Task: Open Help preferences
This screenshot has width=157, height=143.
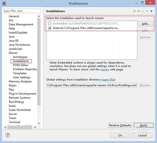Action: click(12, 28)
